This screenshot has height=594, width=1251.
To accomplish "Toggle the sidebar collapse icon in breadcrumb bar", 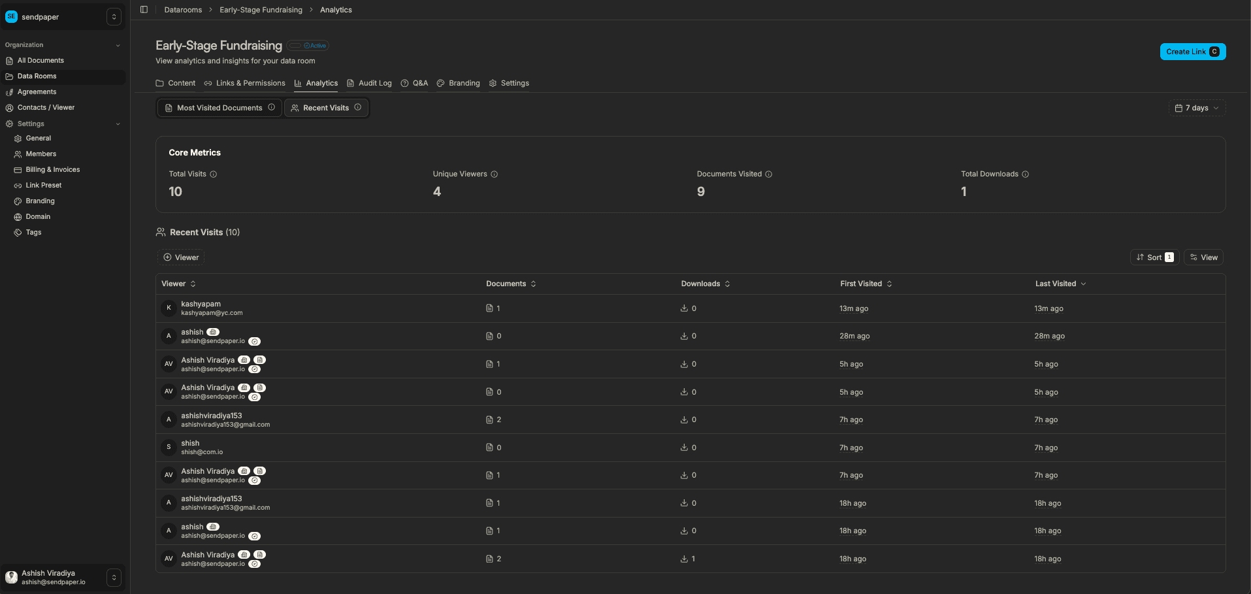I will click(144, 9).
